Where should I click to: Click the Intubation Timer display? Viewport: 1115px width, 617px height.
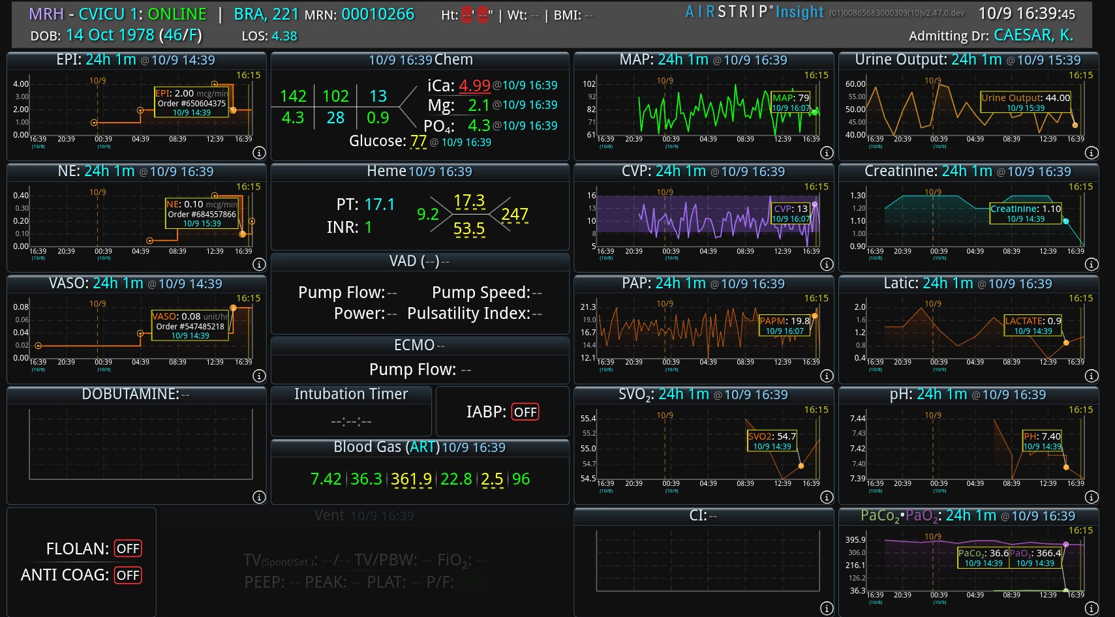click(x=351, y=421)
